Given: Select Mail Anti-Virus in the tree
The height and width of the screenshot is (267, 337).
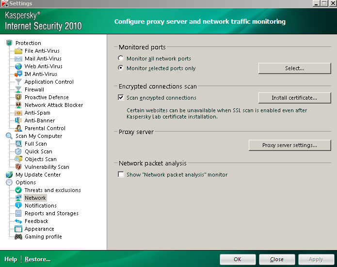Looking at the screenshot, I should coord(43,59).
